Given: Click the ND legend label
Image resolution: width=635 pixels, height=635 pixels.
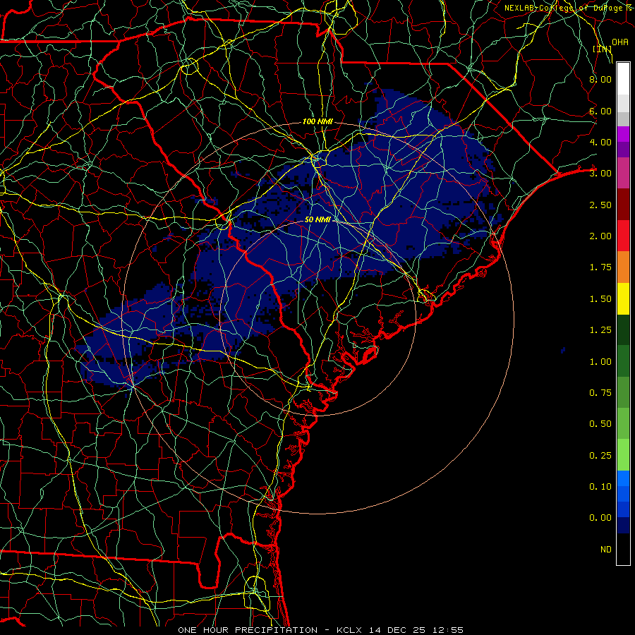Looking at the screenshot, I should (x=606, y=550).
